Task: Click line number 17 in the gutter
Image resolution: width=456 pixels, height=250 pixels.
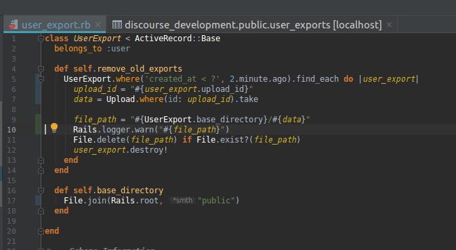Action: (12, 201)
